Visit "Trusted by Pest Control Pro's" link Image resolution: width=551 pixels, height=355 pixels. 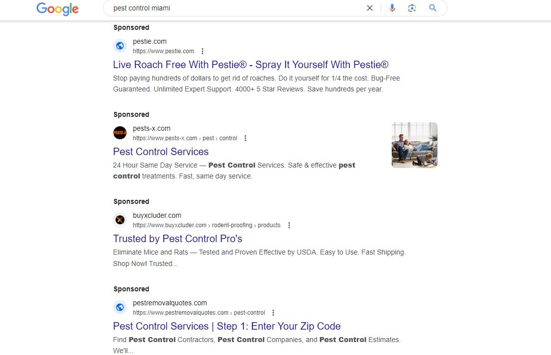178,239
